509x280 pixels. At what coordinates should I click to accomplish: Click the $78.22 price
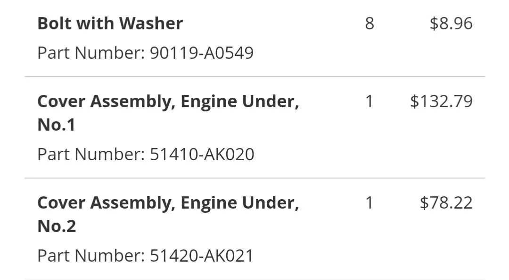click(x=446, y=202)
